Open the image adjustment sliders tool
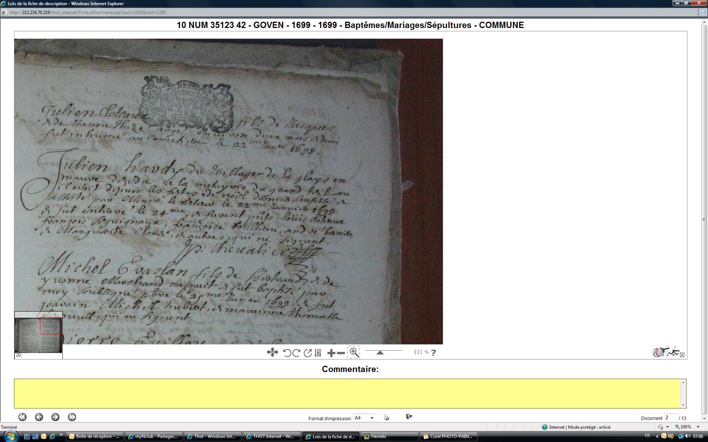The height and width of the screenshot is (442, 708). [x=318, y=353]
